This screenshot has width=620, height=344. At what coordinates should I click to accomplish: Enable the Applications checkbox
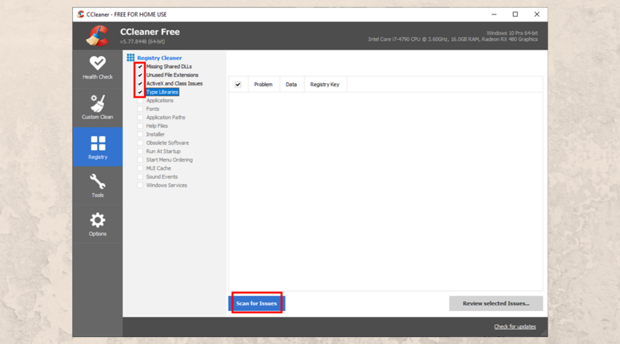(x=141, y=100)
